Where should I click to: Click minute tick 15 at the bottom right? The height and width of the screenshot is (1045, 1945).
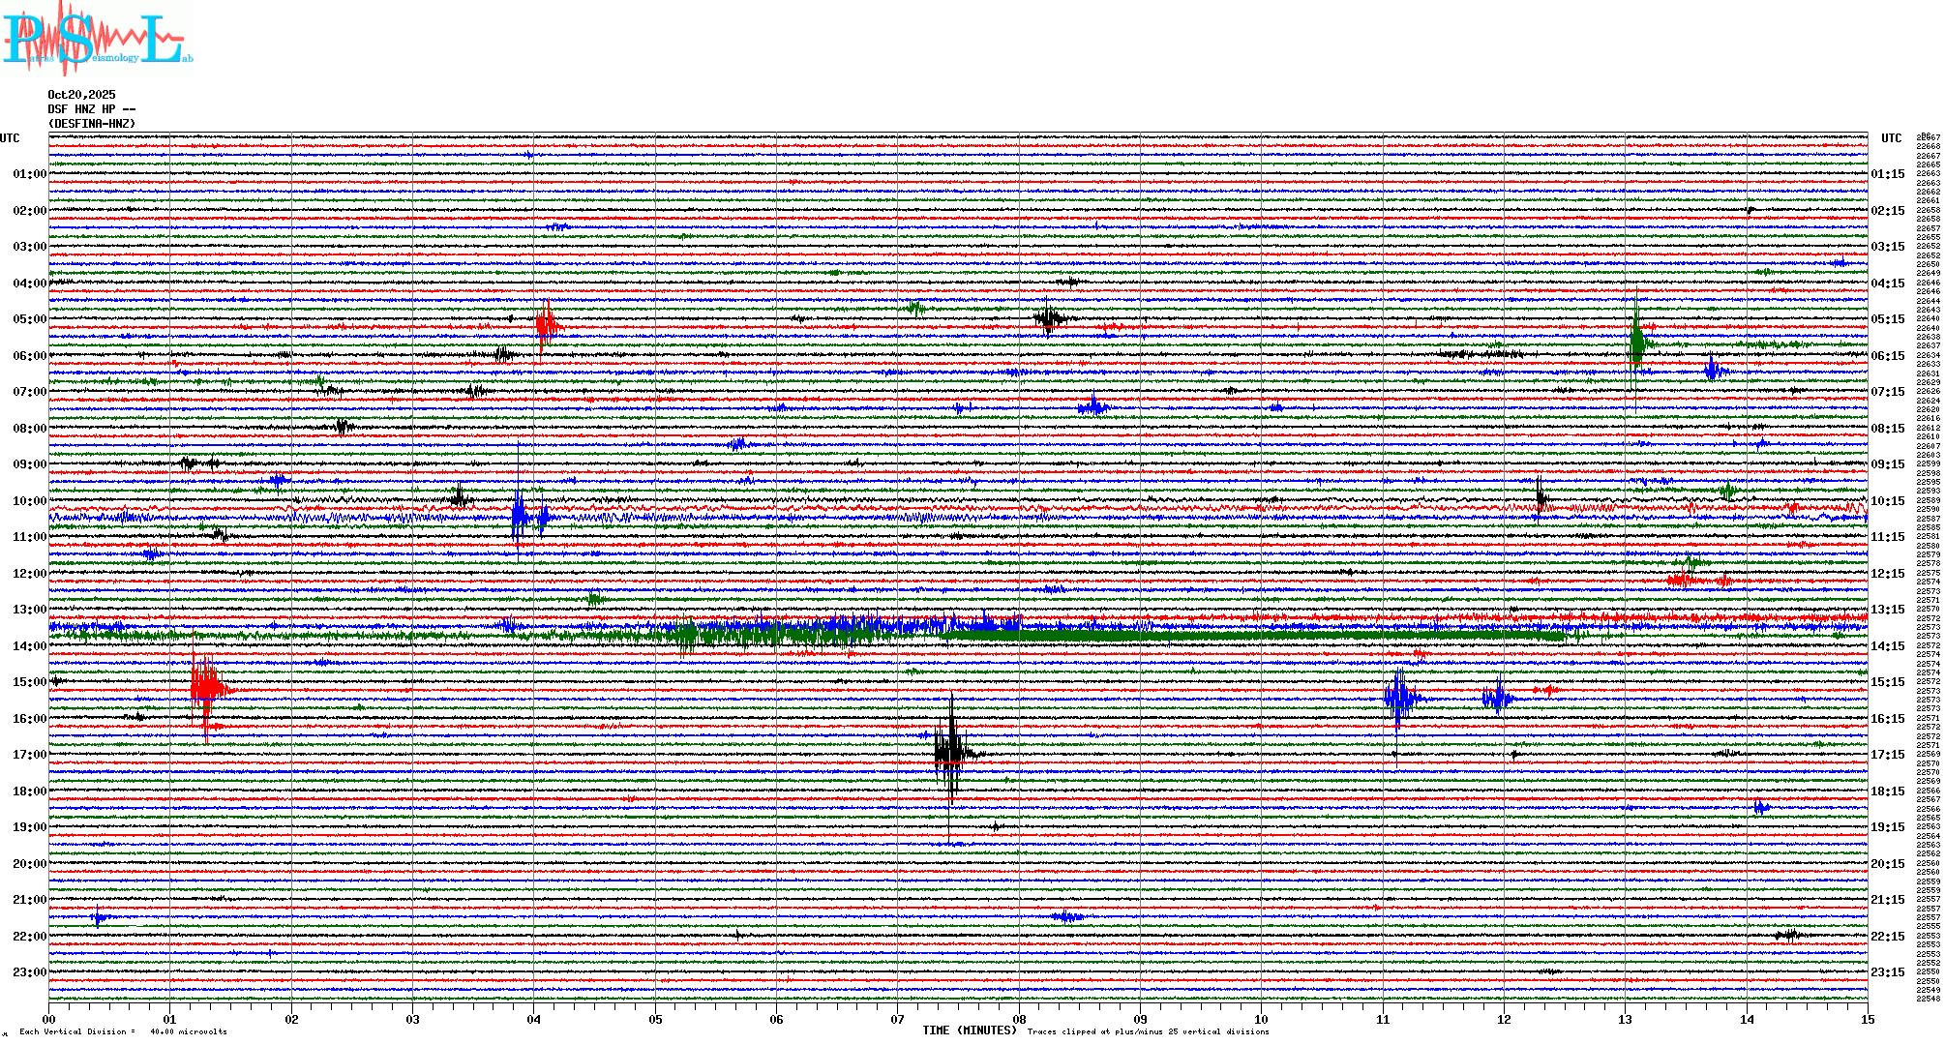pyautogui.click(x=1868, y=1019)
